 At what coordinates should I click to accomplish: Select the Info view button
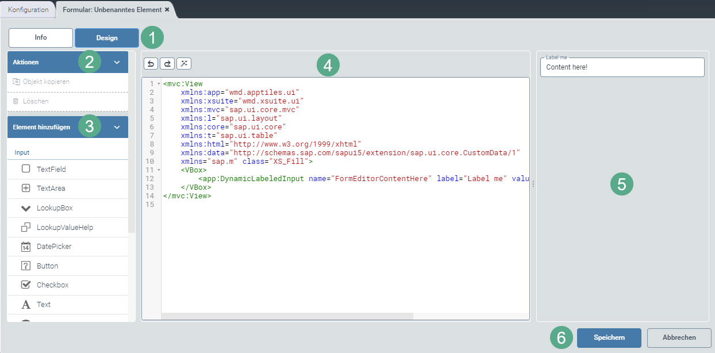click(40, 37)
